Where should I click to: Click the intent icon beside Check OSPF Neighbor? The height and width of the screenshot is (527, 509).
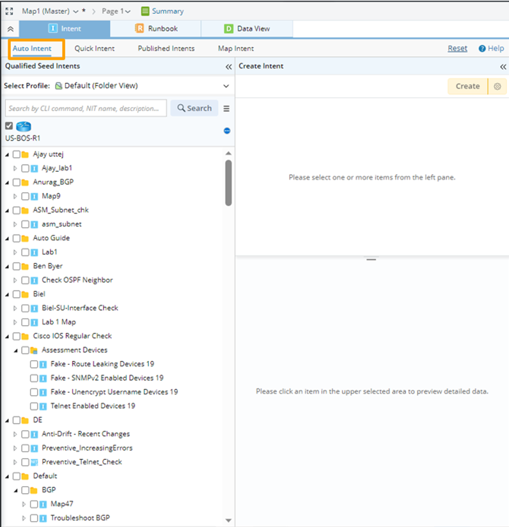[x=34, y=280]
